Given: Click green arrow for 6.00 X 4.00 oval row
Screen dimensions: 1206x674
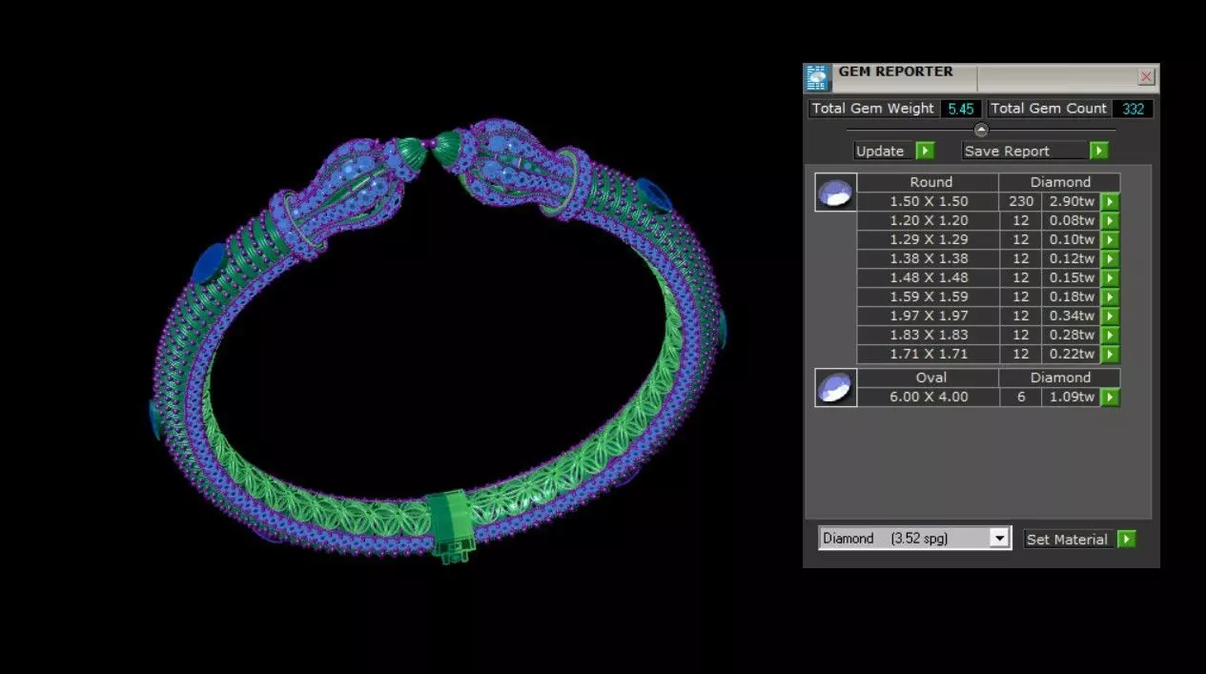Looking at the screenshot, I should coord(1110,398).
